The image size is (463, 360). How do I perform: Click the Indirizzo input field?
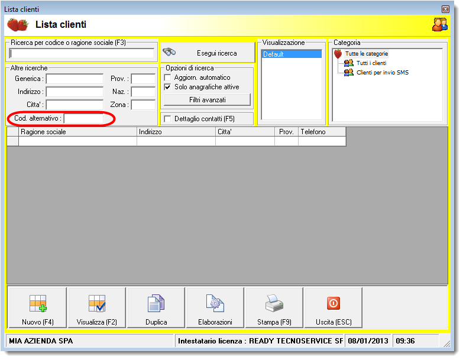[x=75, y=92]
